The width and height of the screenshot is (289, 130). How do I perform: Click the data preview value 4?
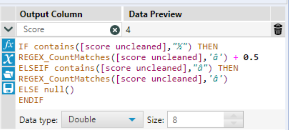(128, 30)
